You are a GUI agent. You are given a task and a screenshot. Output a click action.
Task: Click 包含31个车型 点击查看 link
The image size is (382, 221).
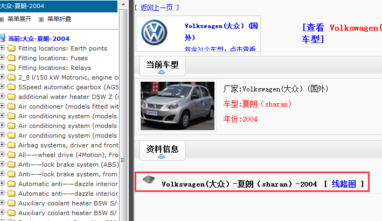pos(220,49)
